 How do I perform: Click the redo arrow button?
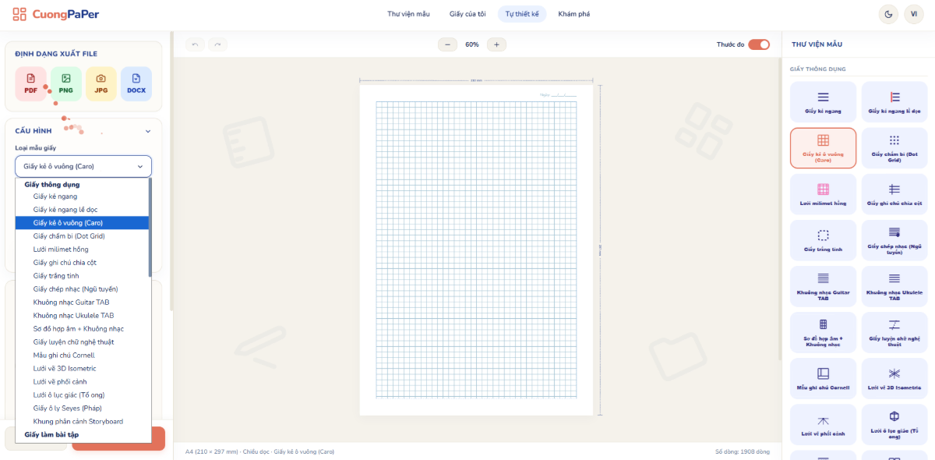218,44
